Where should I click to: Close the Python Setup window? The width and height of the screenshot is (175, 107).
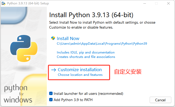coord(168,4)
